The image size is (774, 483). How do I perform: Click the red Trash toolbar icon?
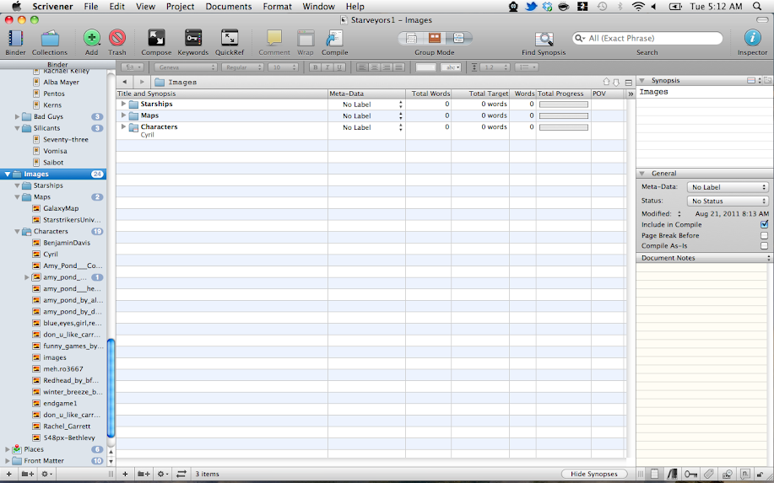pos(117,38)
